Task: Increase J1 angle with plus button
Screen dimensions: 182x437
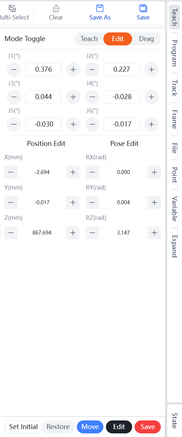Action: click(x=73, y=70)
